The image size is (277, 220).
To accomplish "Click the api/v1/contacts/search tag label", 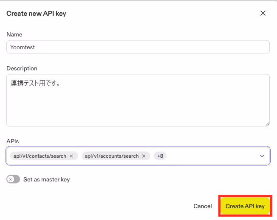I will [x=40, y=156].
